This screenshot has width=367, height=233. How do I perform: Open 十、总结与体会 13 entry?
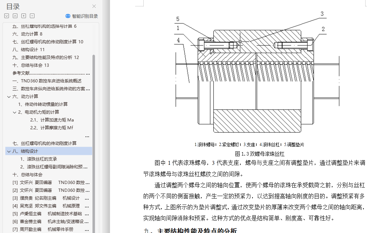[31, 65]
